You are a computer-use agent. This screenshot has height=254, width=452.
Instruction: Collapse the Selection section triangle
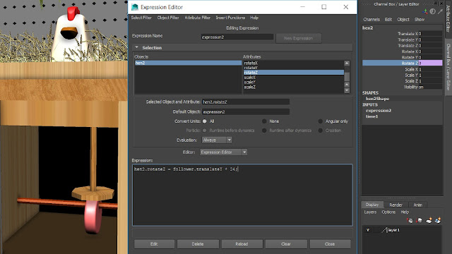point(136,47)
